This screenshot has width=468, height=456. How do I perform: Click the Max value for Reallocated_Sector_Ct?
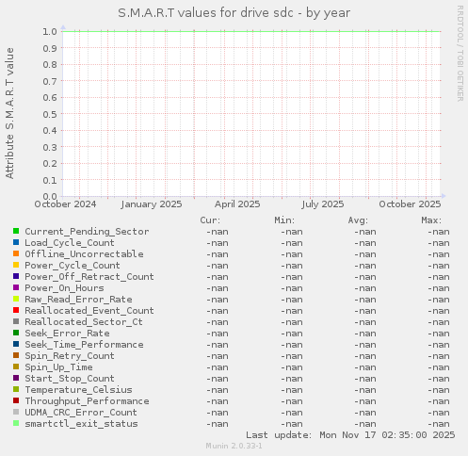click(x=439, y=322)
